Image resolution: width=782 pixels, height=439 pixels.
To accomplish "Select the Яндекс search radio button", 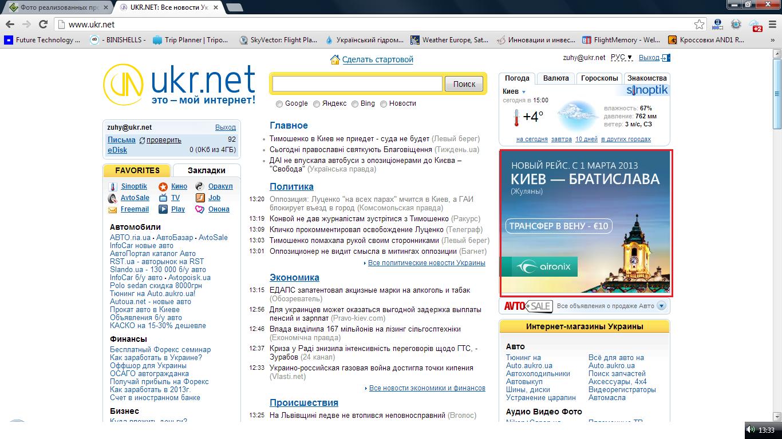I will click(317, 104).
